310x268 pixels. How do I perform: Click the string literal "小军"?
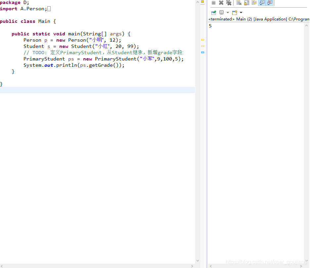pos(147,59)
